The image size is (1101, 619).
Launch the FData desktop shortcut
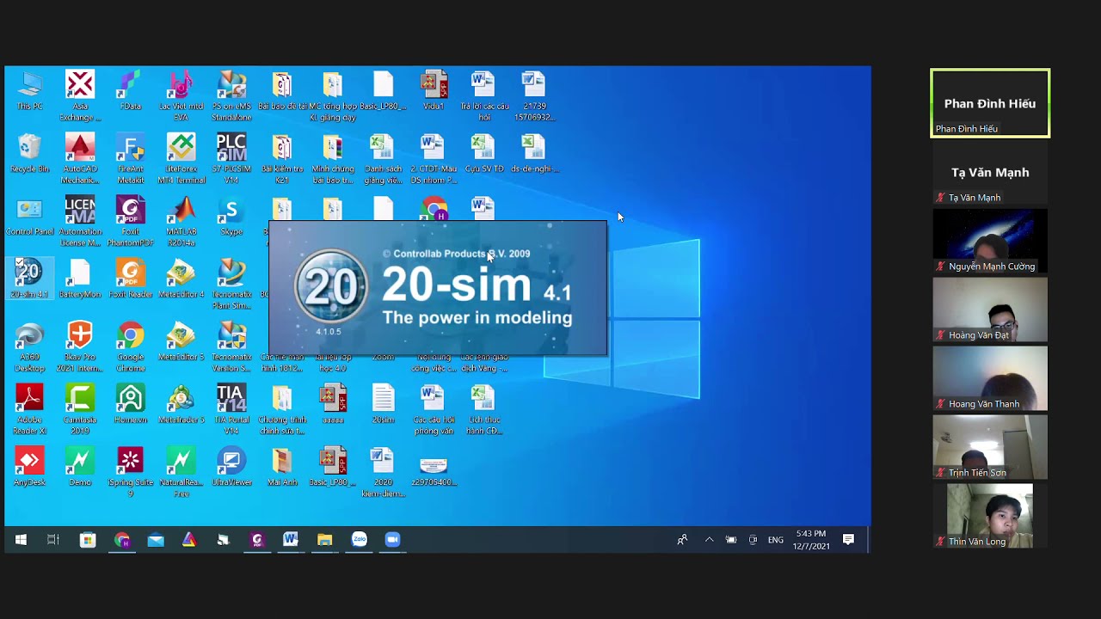point(131,91)
